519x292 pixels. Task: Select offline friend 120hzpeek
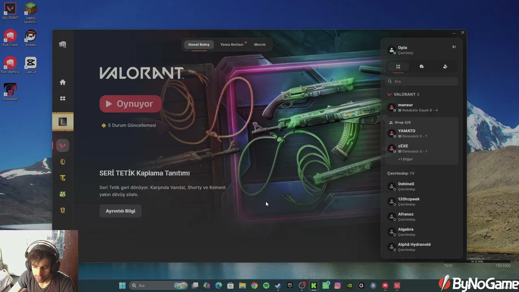click(x=422, y=202)
